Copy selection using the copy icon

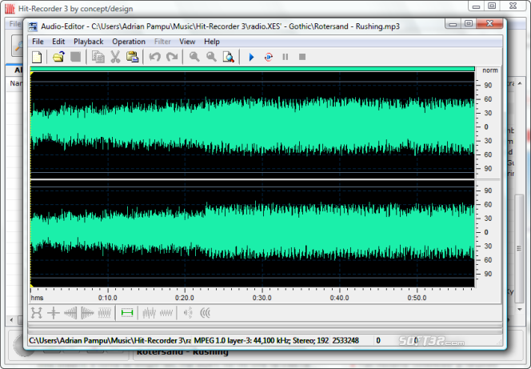coord(98,57)
